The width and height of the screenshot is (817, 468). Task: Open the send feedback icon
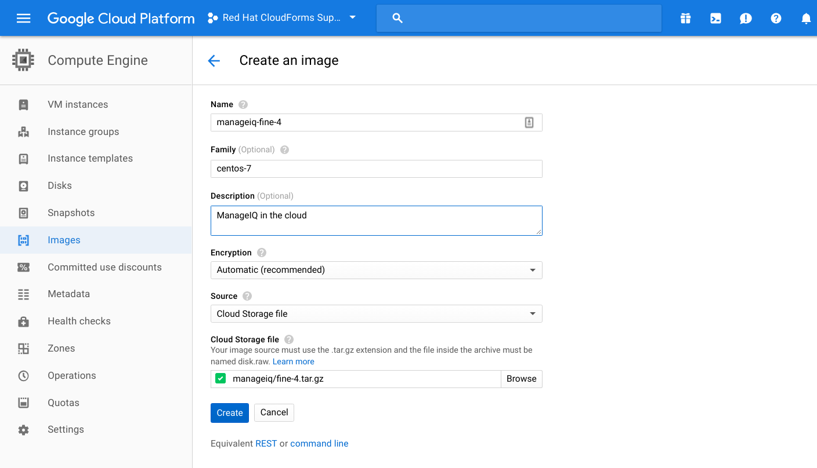point(746,19)
